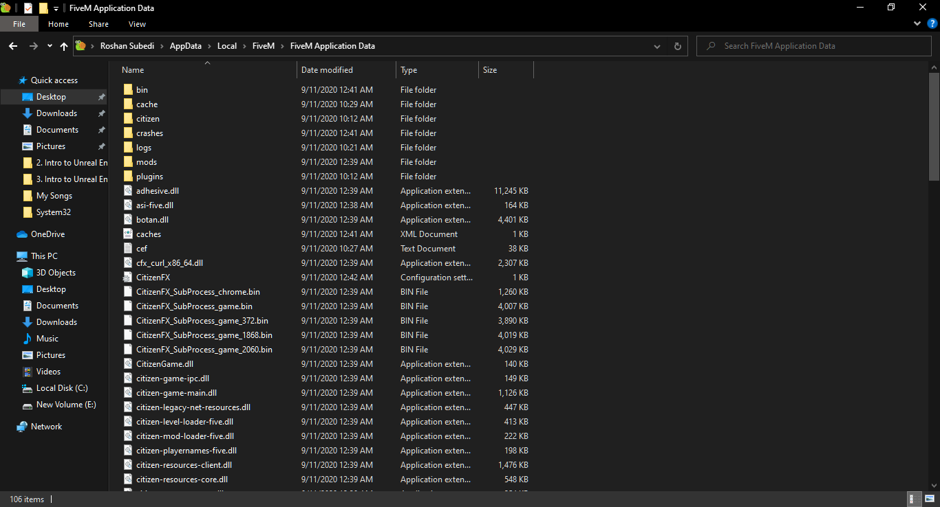Select the cef text document icon
Viewport: 940px width, 507px height.
click(x=128, y=249)
